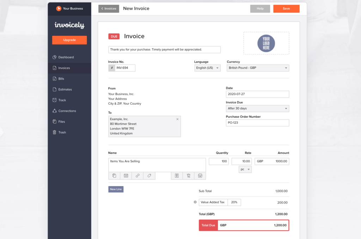The height and width of the screenshot is (239, 361).
Task: Open Track from the sidebar
Action: tap(63, 100)
